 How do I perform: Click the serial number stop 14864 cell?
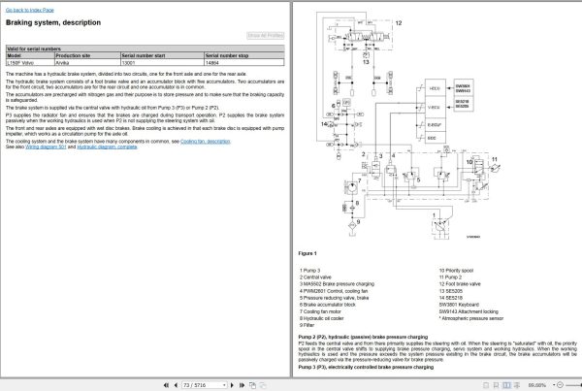[244, 62]
